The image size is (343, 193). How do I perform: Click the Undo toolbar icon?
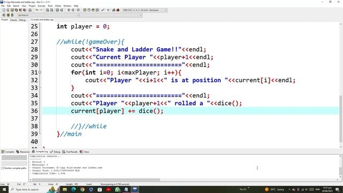click(37, 10)
